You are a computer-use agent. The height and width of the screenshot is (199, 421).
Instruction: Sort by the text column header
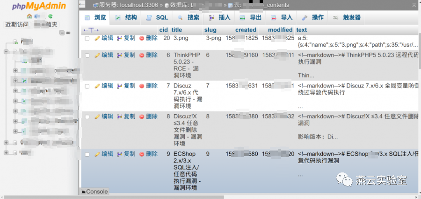302,30
